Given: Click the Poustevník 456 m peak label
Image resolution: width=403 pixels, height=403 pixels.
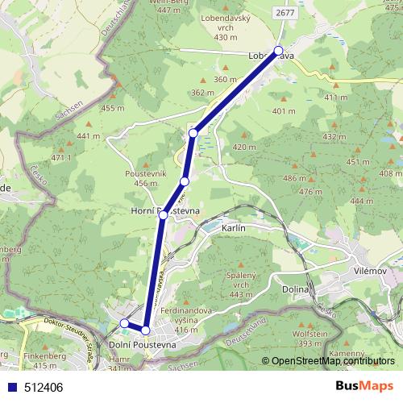Looking at the screenshot, I should point(146,178).
